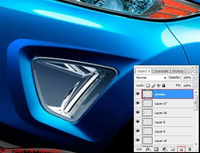
Task: Add a layer mask
Action: tap(156, 149)
